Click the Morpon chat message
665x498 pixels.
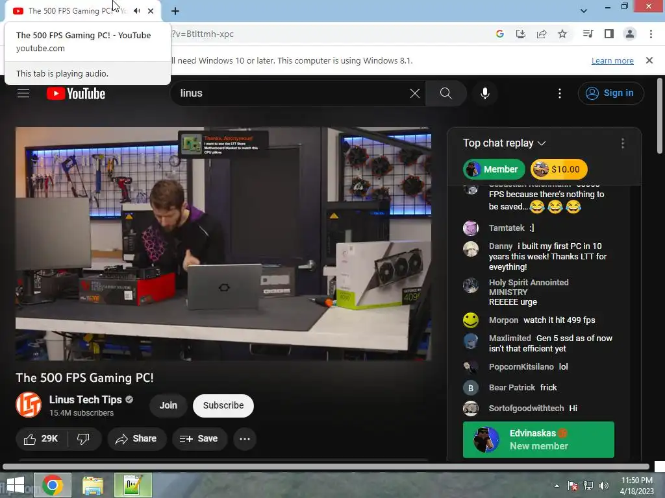(x=538, y=320)
